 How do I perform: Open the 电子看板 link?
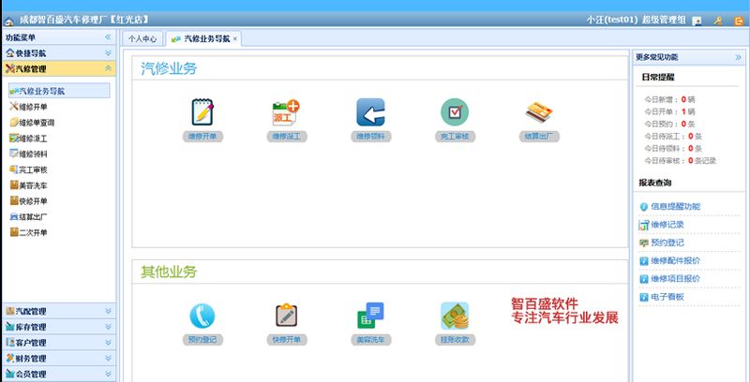[x=662, y=297]
